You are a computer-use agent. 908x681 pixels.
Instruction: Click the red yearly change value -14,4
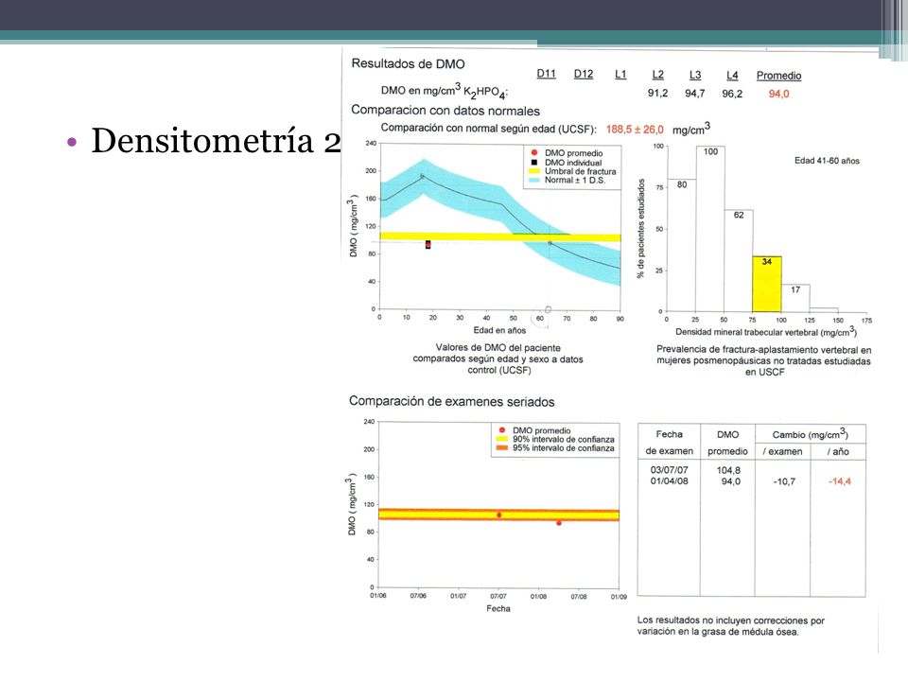click(x=840, y=481)
